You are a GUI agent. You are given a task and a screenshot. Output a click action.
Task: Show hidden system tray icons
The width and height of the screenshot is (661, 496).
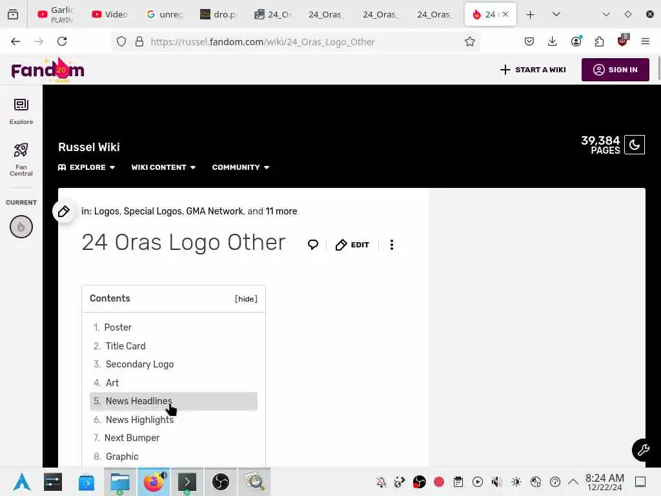(573, 482)
